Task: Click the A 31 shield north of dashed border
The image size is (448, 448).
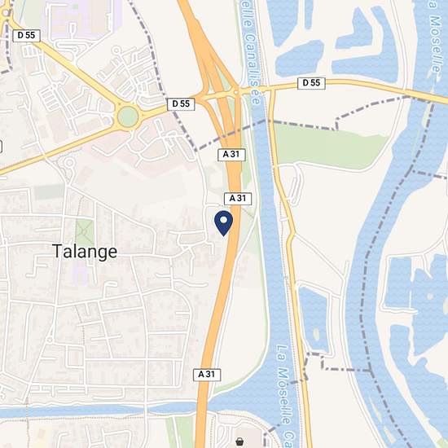Action: [231, 155]
